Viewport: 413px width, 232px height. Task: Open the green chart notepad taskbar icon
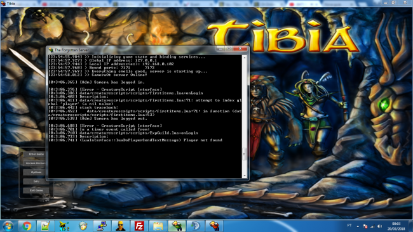[45, 226]
